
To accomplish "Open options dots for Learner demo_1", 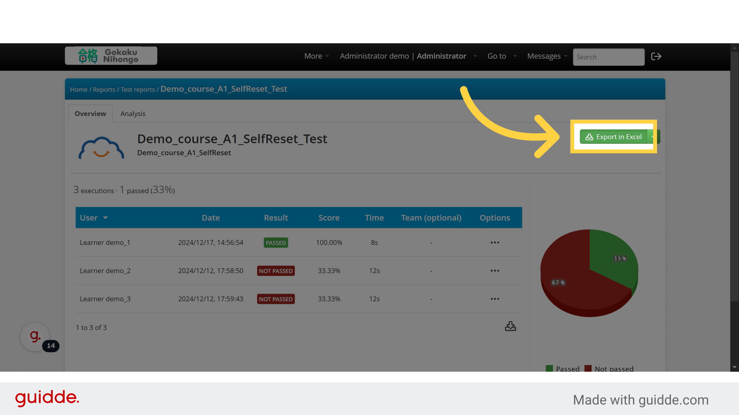I will tap(495, 242).
